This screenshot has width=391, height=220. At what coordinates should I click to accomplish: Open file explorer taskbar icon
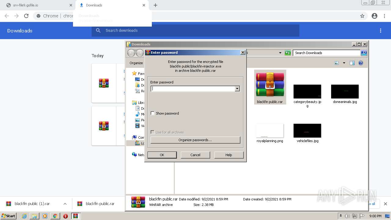[35, 216]
